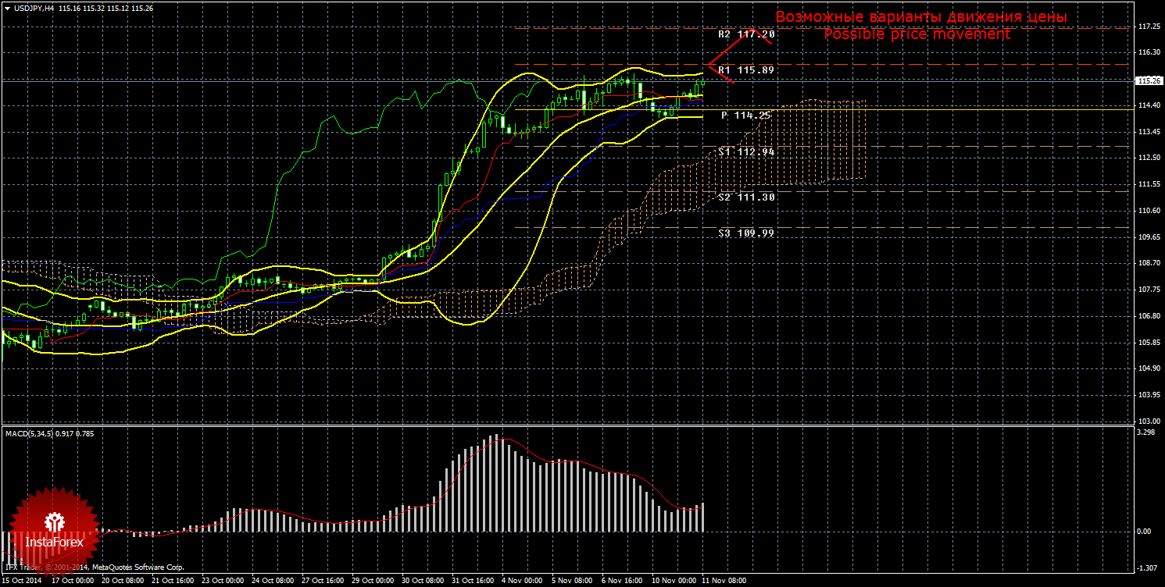
Task: Select the R1 115.89 resistance label
Action: pyautogui.click(x=746, y=70)
